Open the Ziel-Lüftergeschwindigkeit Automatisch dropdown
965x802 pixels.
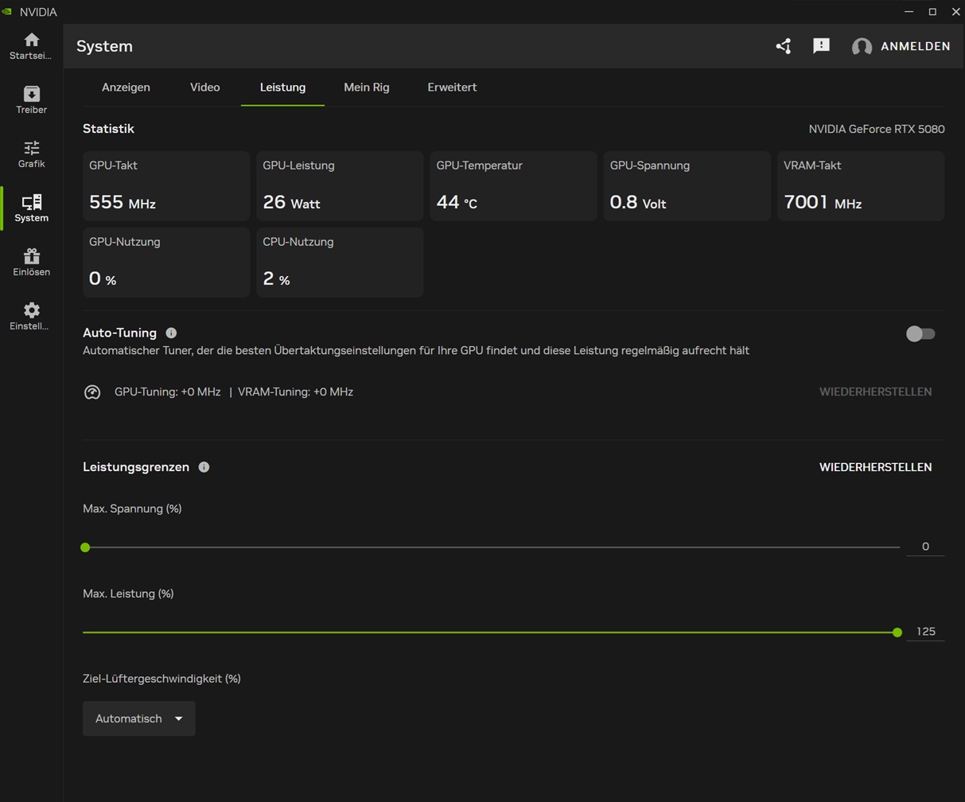[139, 718]
